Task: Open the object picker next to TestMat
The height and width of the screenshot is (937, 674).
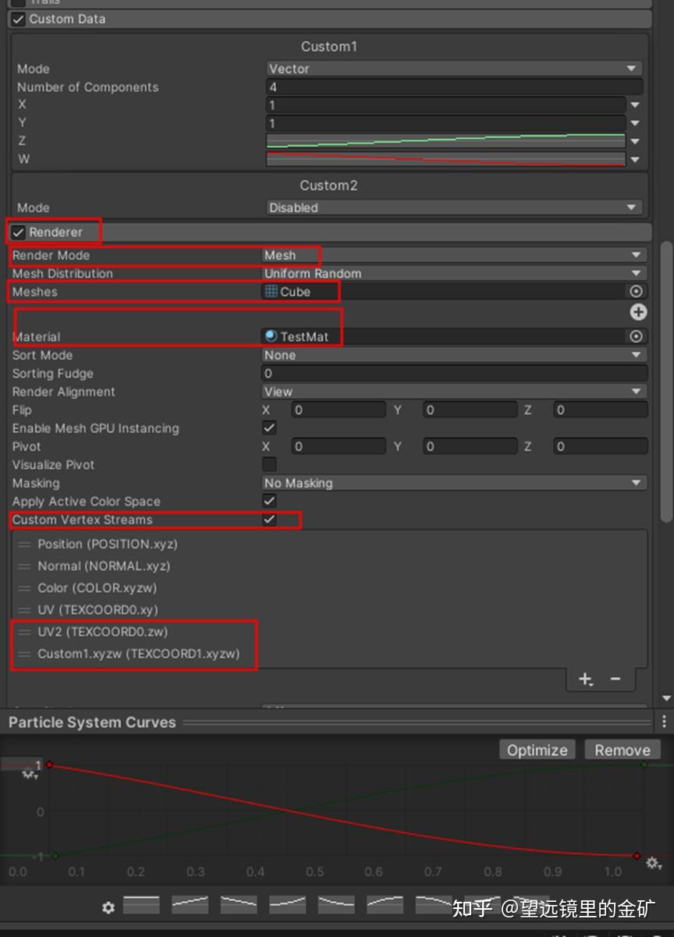Action: pyautogui.click(x=637, y=336)
